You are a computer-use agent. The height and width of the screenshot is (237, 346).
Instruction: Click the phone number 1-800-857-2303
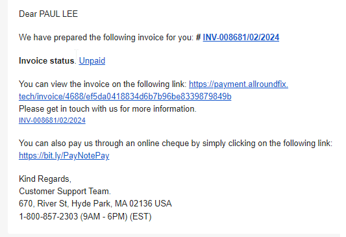[x=49, y=216]
